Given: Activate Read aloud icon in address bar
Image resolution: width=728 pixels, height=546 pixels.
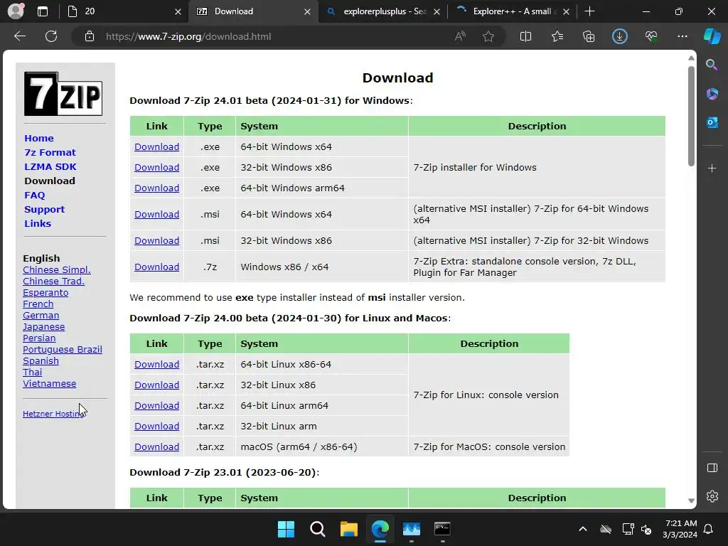Looking at the screenshot, I should [x=460, y=36].
